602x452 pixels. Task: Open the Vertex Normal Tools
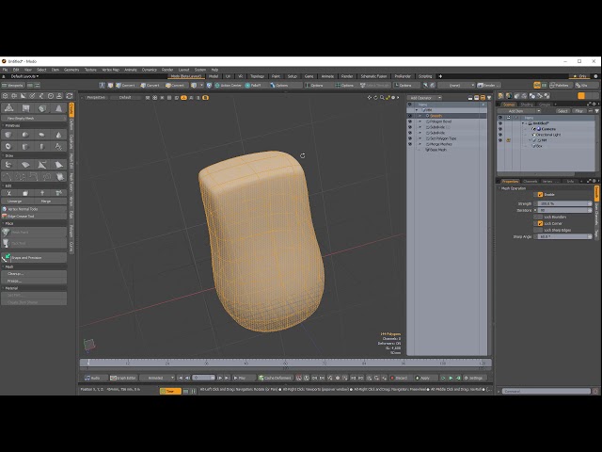[x=34, y=209]
